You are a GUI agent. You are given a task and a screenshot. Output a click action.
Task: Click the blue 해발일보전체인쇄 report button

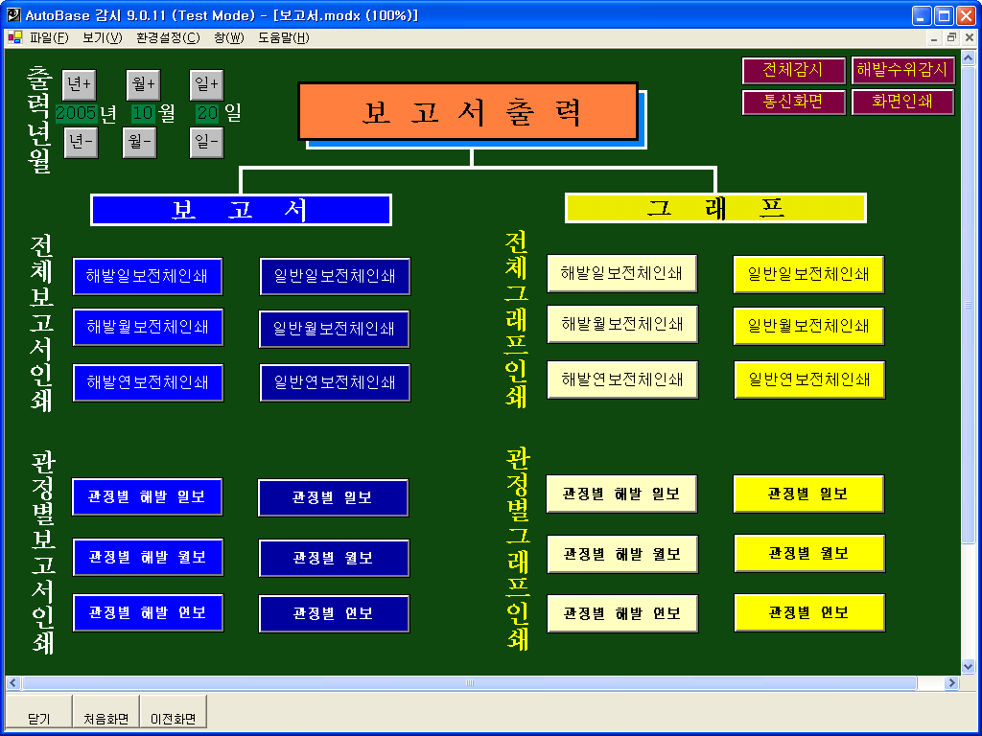click(147, 276)
